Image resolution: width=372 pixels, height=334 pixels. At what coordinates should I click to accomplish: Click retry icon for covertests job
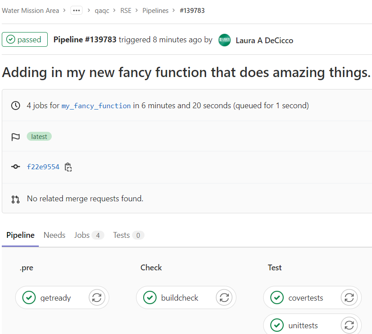[x=349, y=297]
